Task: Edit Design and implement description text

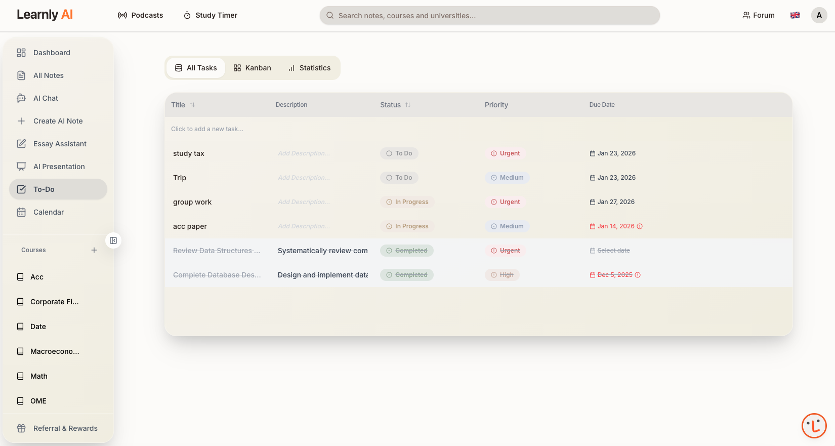Action: [323, 275]
